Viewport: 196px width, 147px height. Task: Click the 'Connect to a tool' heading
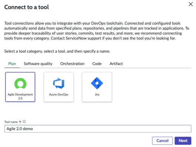(x=27, y=7)
